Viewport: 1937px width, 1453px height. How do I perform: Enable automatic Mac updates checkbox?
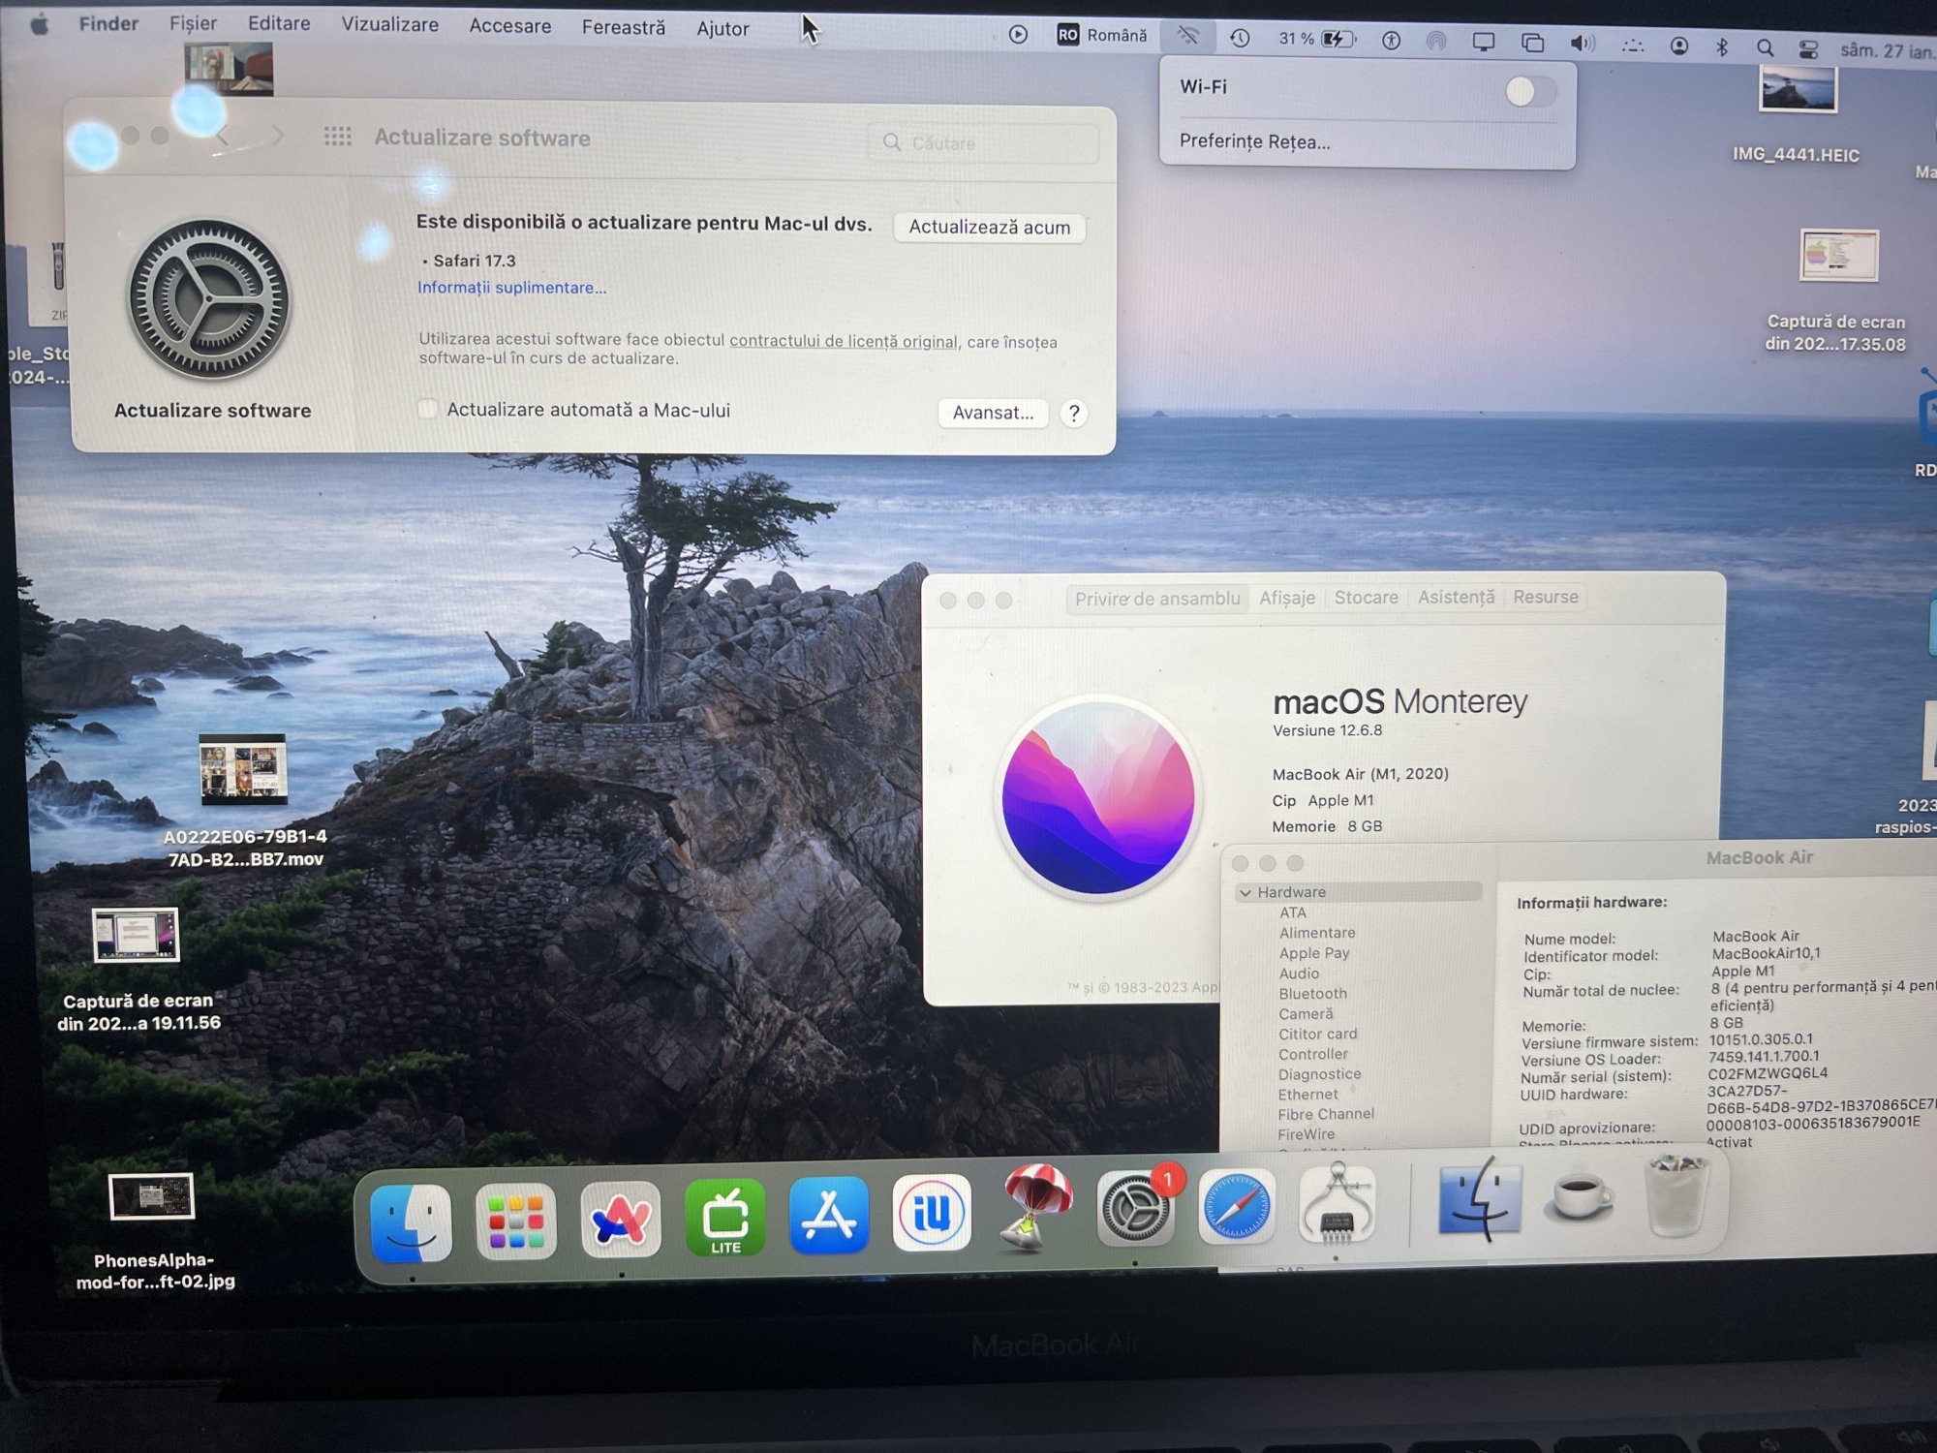coord(427,409)
